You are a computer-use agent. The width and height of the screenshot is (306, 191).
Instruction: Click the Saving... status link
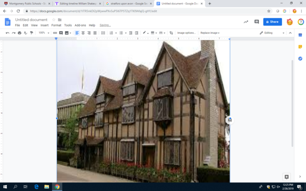105,25
